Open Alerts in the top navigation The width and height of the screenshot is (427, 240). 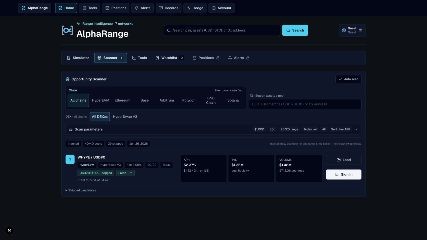(x=143, y=8)
